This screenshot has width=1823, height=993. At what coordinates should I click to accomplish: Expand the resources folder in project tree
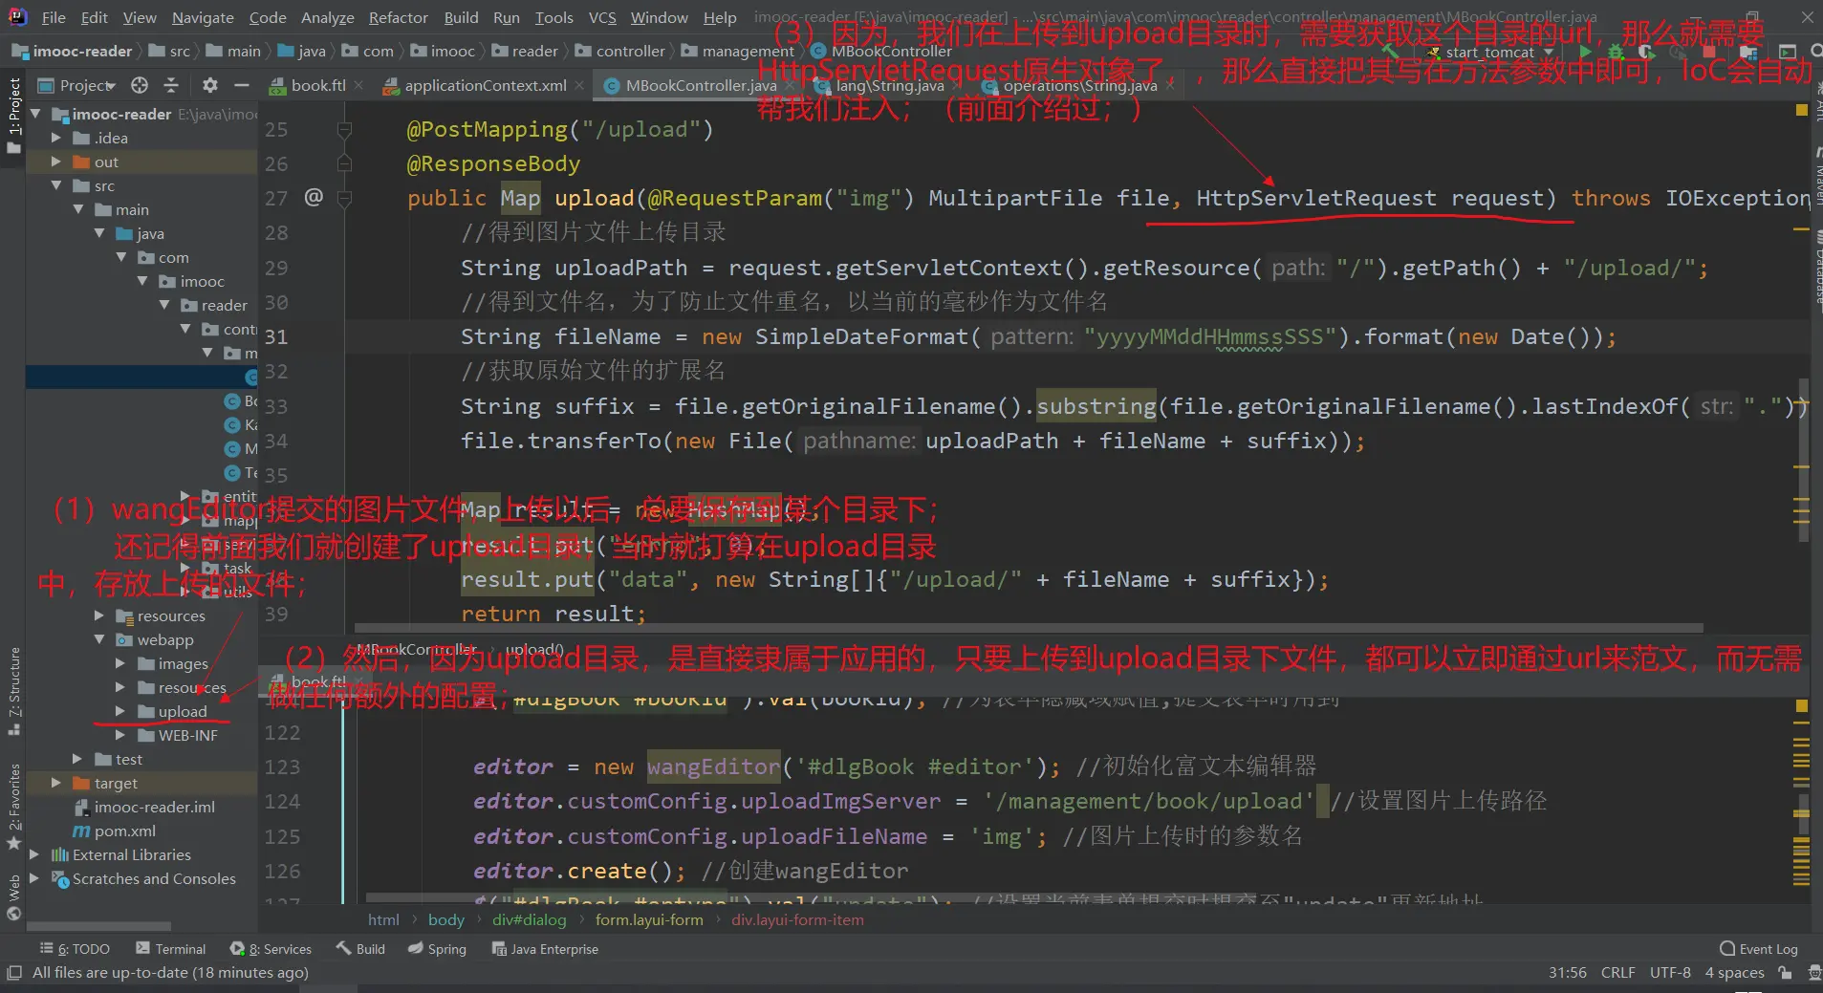click(x=99, y=615)
